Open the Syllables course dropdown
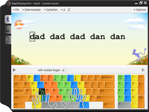This screenshot has height=112, width=149. coord(51,10)
